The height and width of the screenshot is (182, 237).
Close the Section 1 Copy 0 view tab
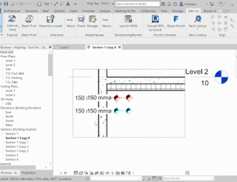119,47
